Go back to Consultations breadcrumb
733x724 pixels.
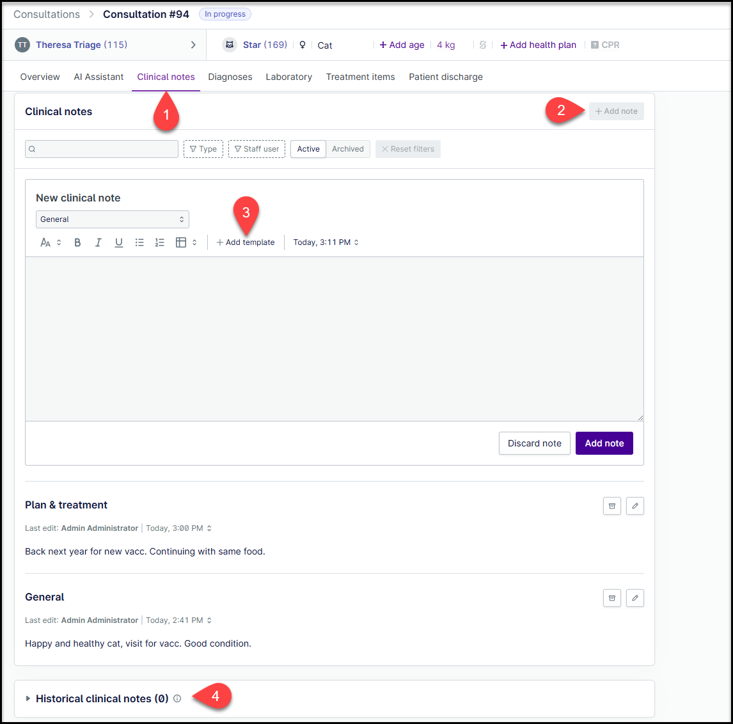click(47, 14)
